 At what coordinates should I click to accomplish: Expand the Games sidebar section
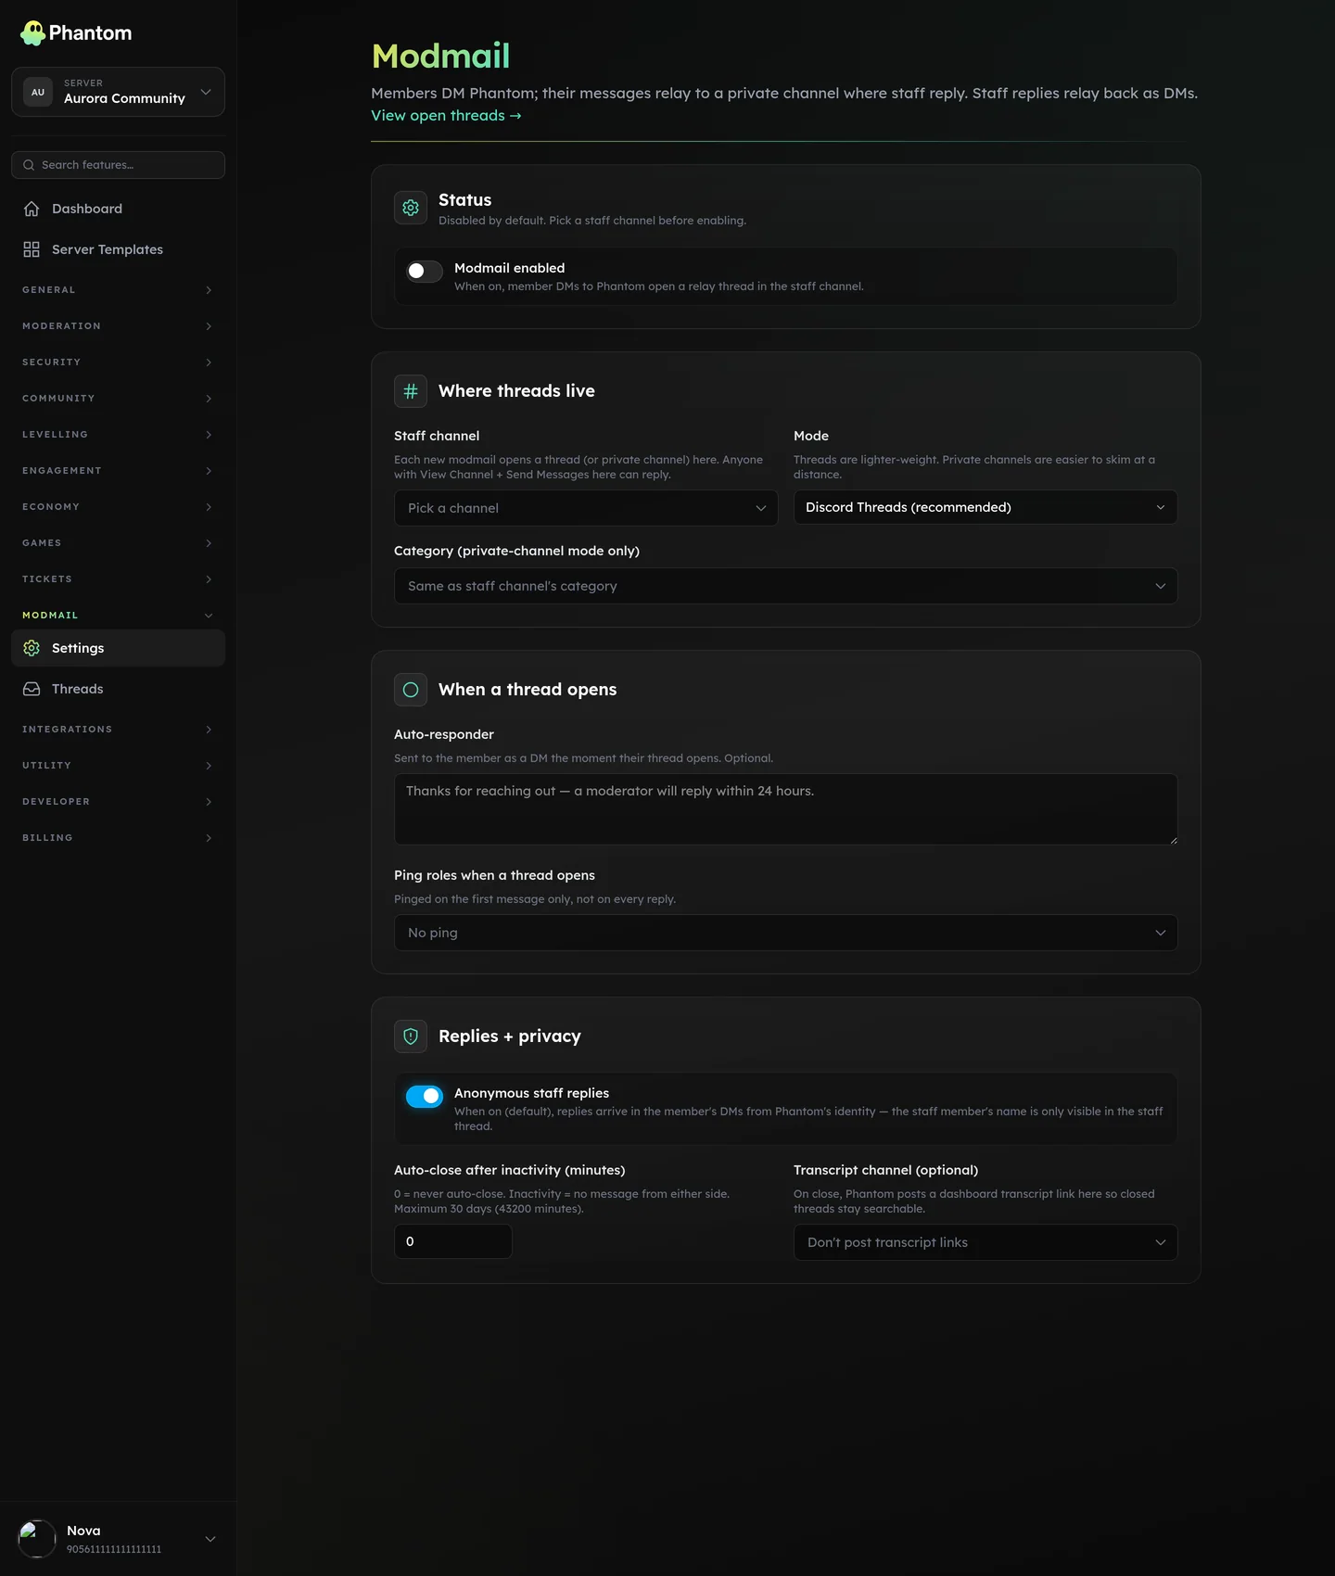[118, 543]
